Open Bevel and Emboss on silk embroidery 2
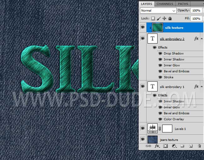204x160 pixels. coord(177,71)
